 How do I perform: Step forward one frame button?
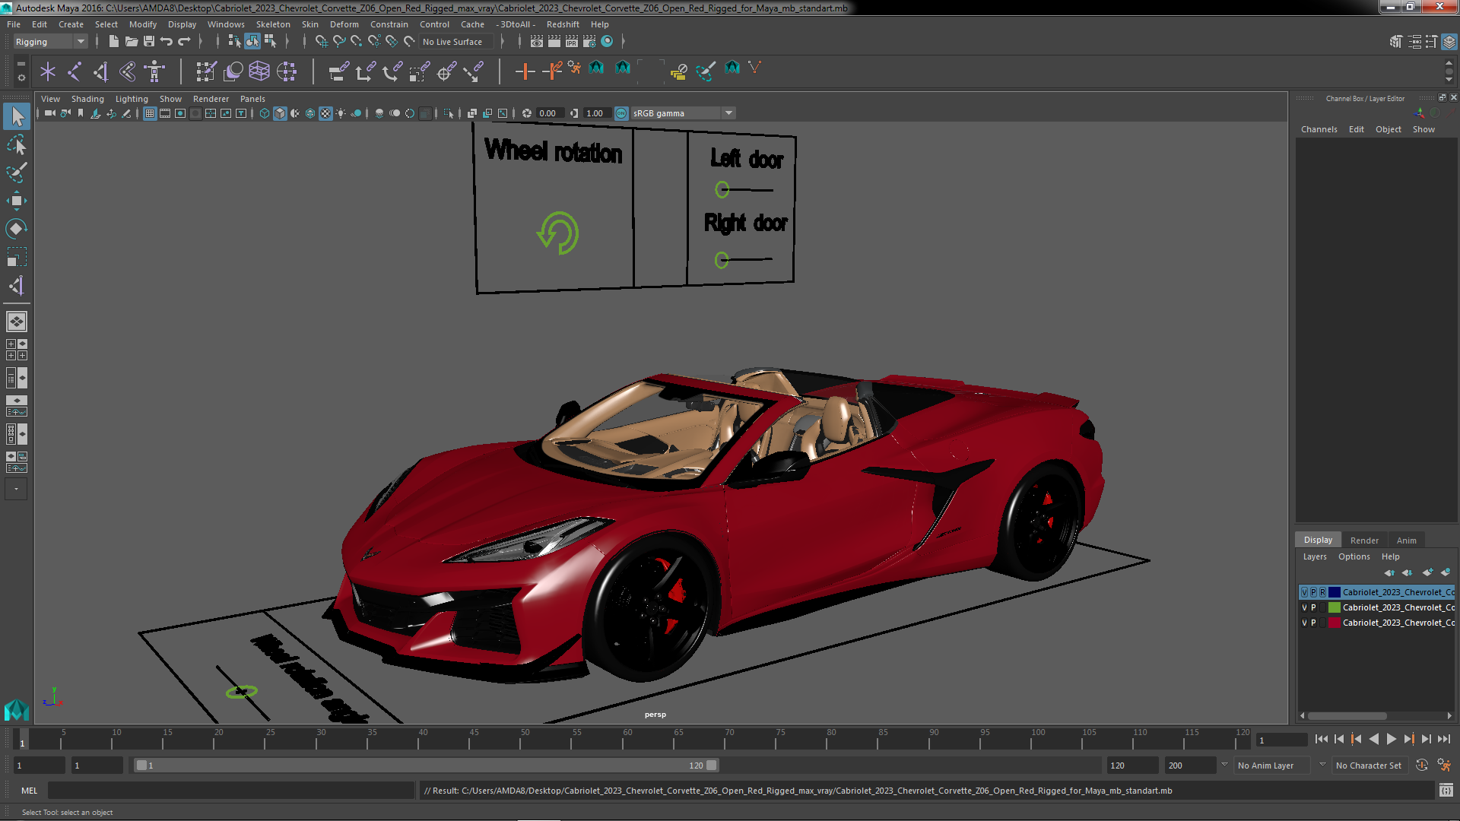pos(1427,739)
